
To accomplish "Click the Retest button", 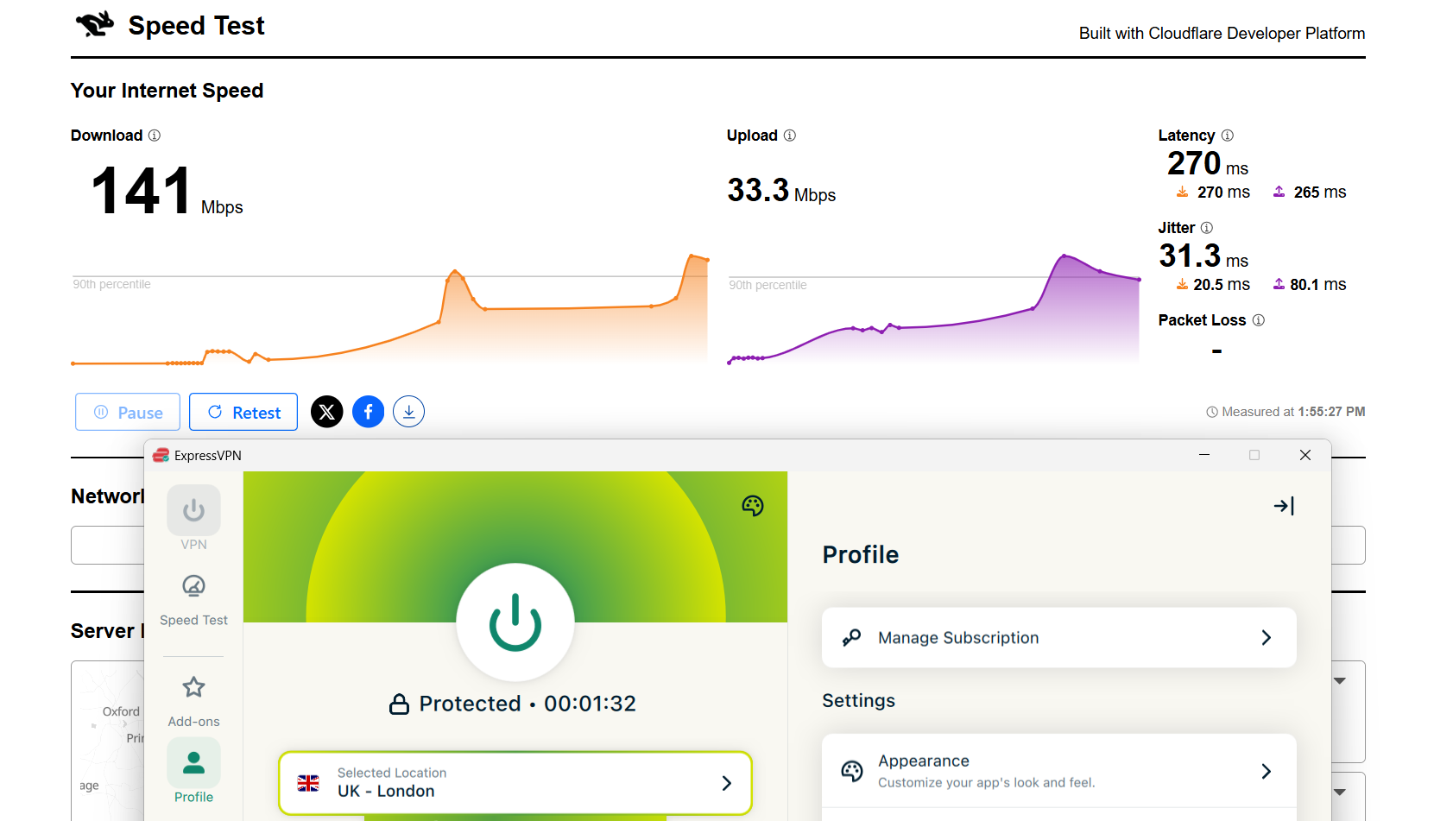I will [x=243, y=412].
